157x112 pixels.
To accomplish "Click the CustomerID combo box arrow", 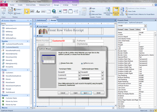I will [74, 41].
